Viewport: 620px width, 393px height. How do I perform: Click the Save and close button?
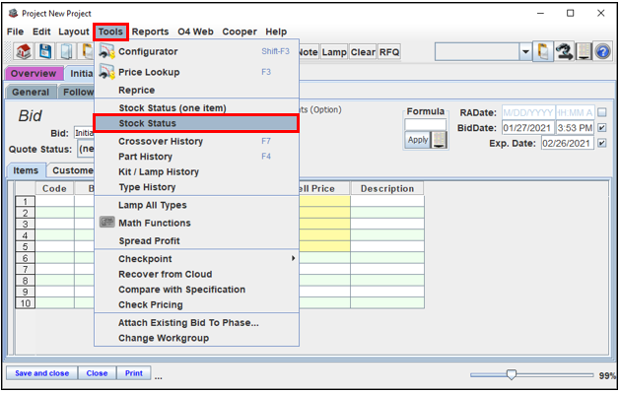tap(42, 373)
